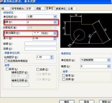
Task: Toggle linear 前导(L) zero suppression
Action: (7, 69)
